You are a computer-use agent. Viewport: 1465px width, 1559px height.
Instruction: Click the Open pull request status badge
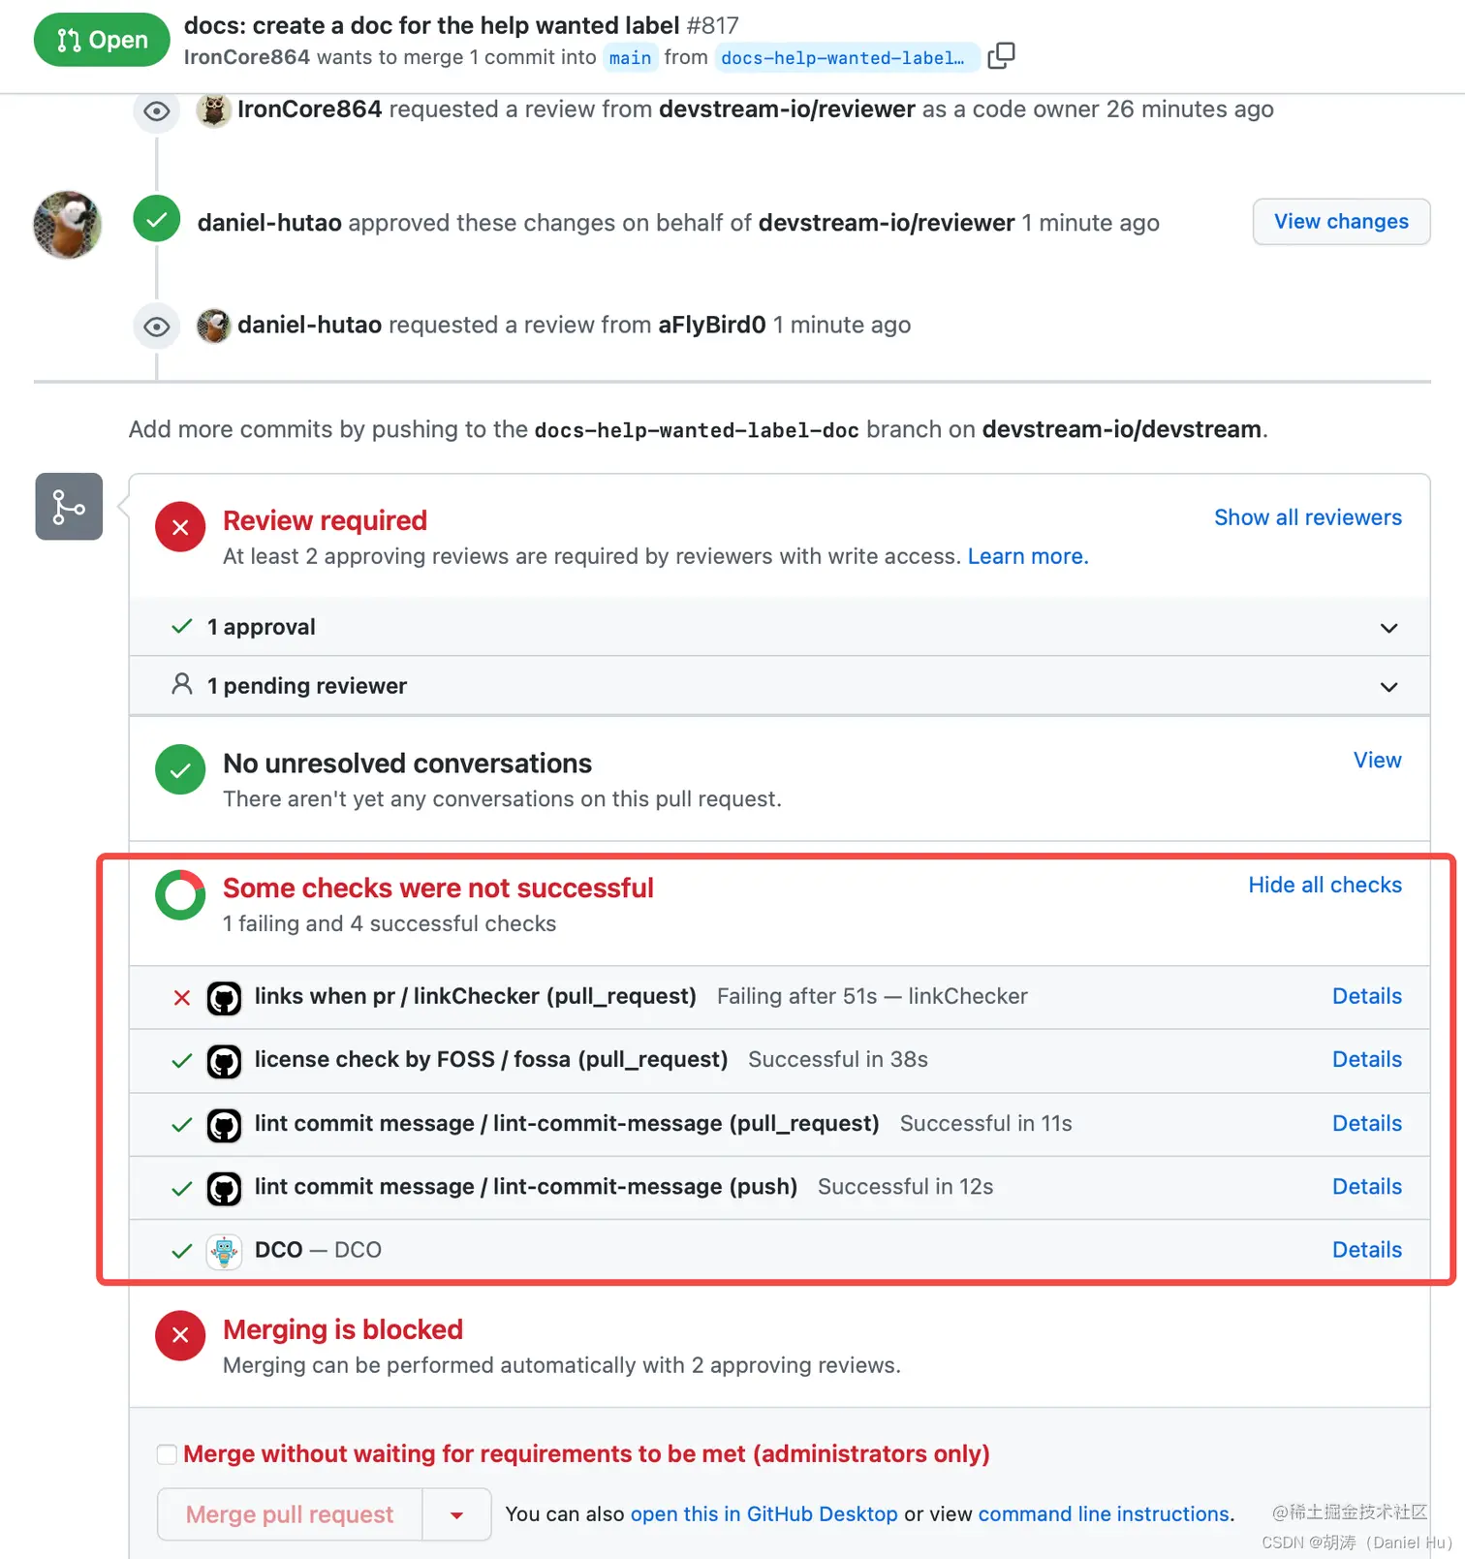click(x=101, y=39)
